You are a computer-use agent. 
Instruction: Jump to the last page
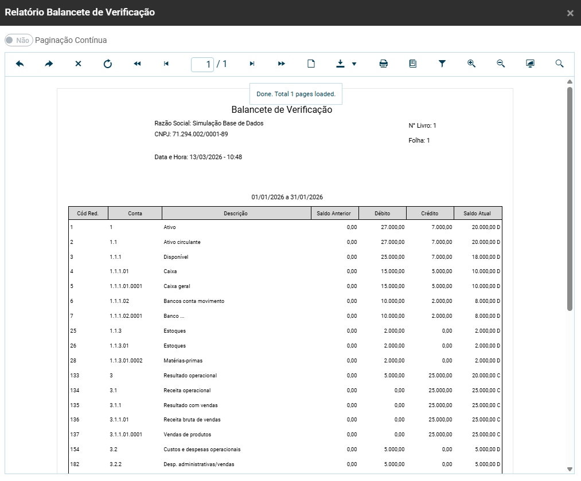[282, 64]
